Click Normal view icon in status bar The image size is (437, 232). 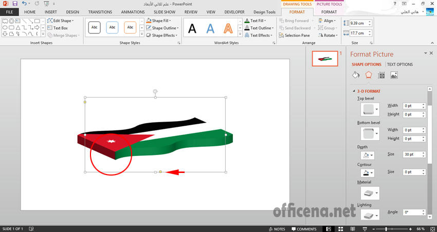click(x=329, y=229)
